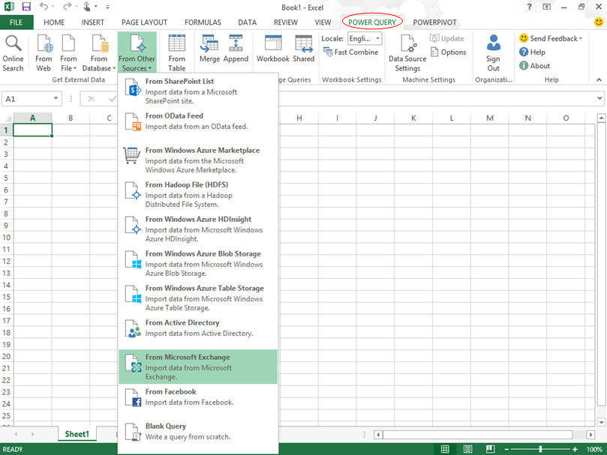Switch to the POWER QUERY tab
The image size is (607, 455).
coord(372,22)
